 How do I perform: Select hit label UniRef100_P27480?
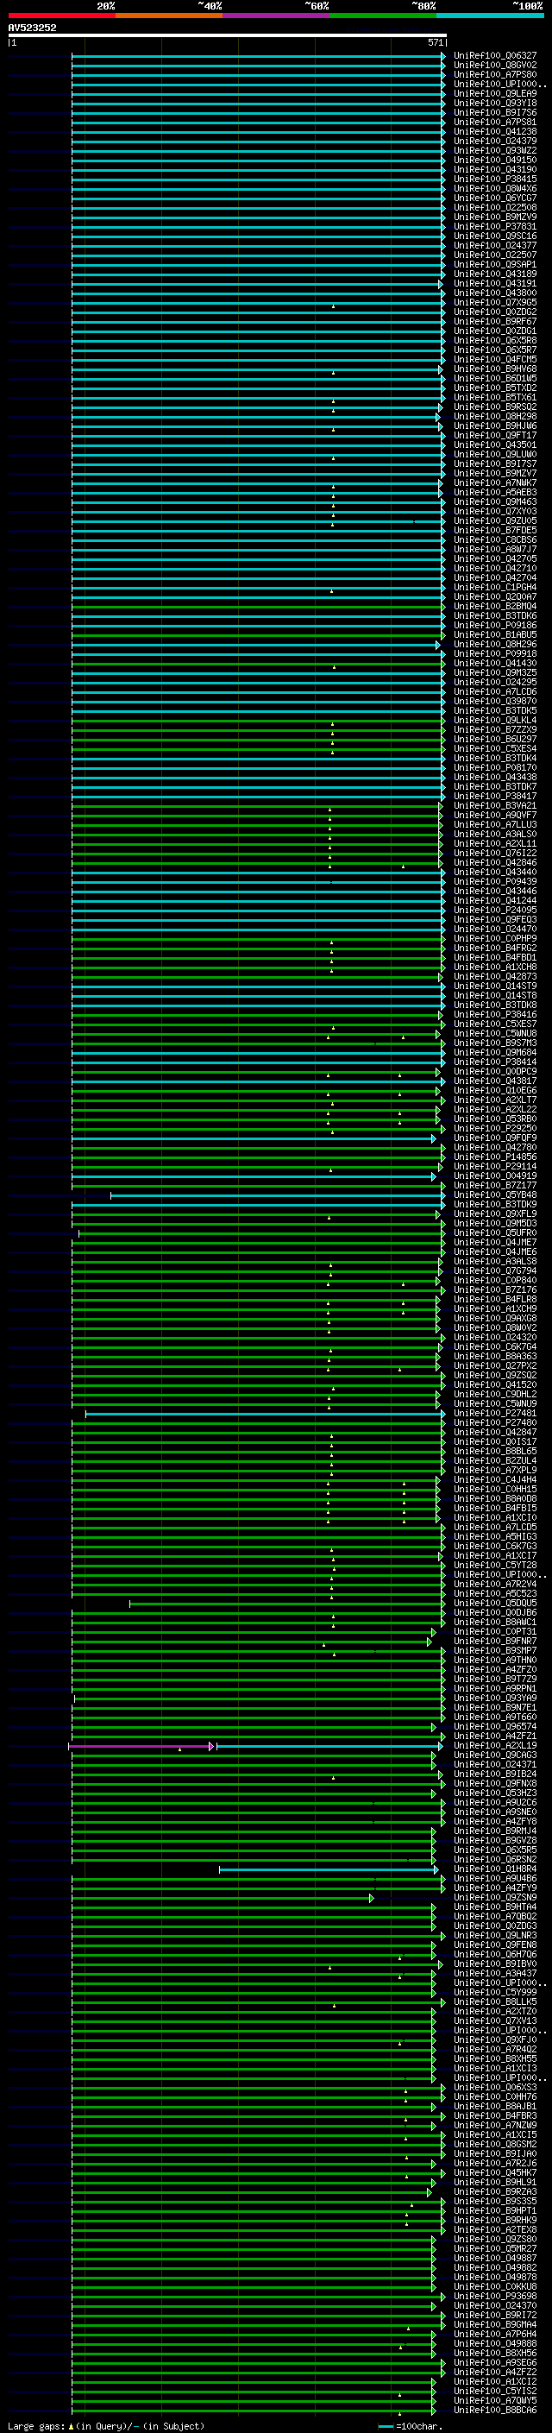(x=495, y=1422)
